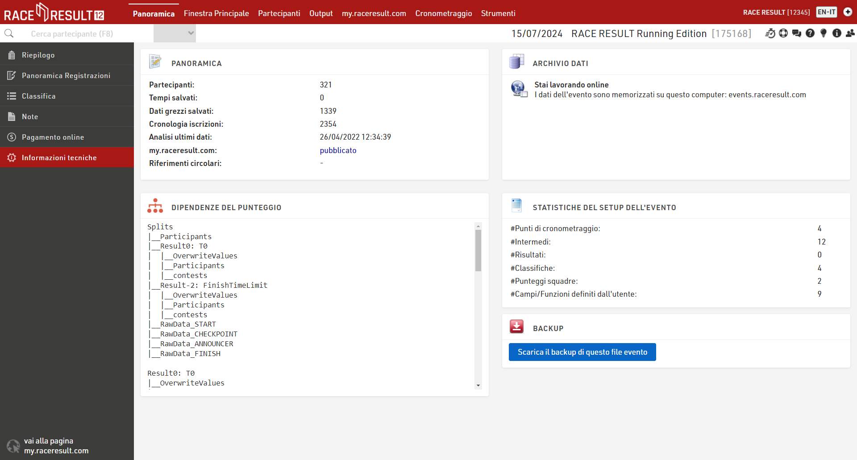Click the Riepilogo clipboard icon
This screenshot has width=857, height=460.
click(12, 55)
